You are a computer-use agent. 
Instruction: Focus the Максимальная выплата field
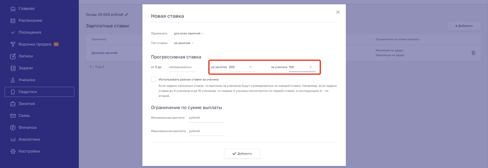[x=207, y=131]
